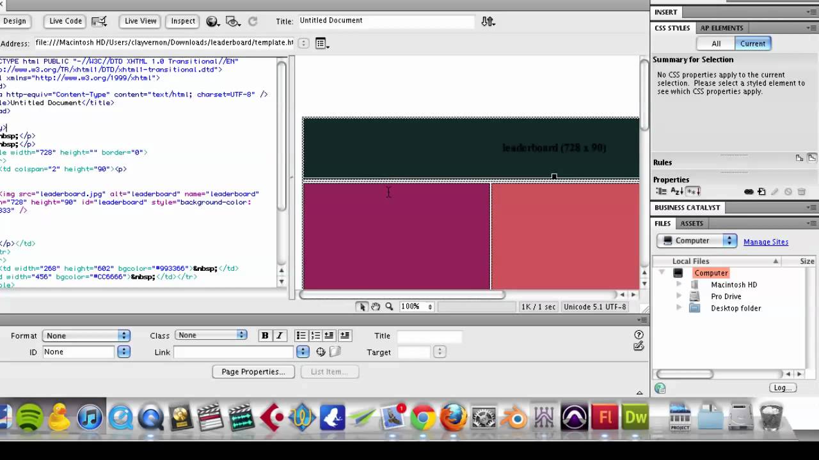Apply ordered list formatting
This screenshot has width=819, height=460.
[315, 335]
